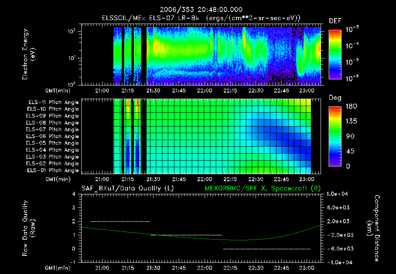Viewport: 396px width, 274px height.
Task: Click the 1.0e+04 right axis value
Action: [x=337, y=194]
